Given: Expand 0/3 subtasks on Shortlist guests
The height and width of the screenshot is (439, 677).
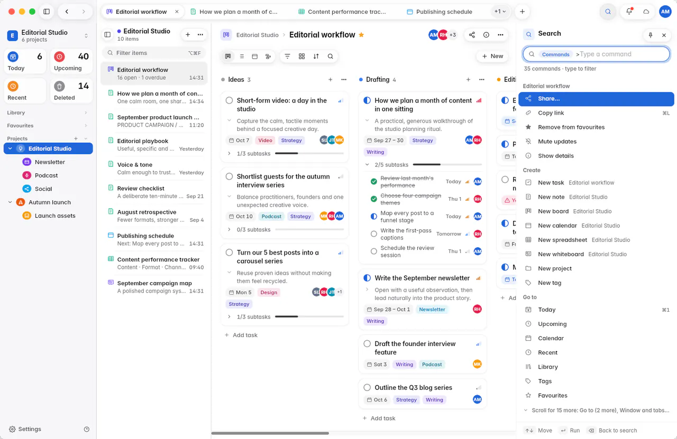Looking at the screenshot, I should point(229,230).
